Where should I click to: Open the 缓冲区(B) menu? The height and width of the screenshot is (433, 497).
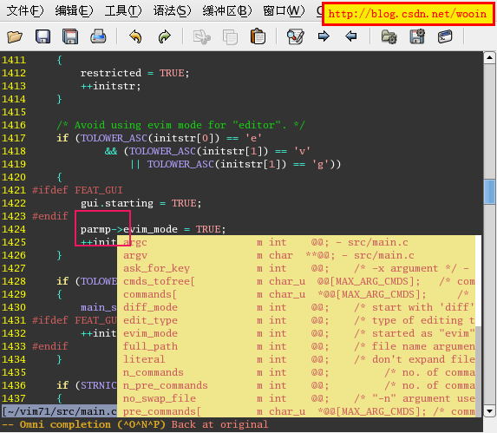(227, 10)
